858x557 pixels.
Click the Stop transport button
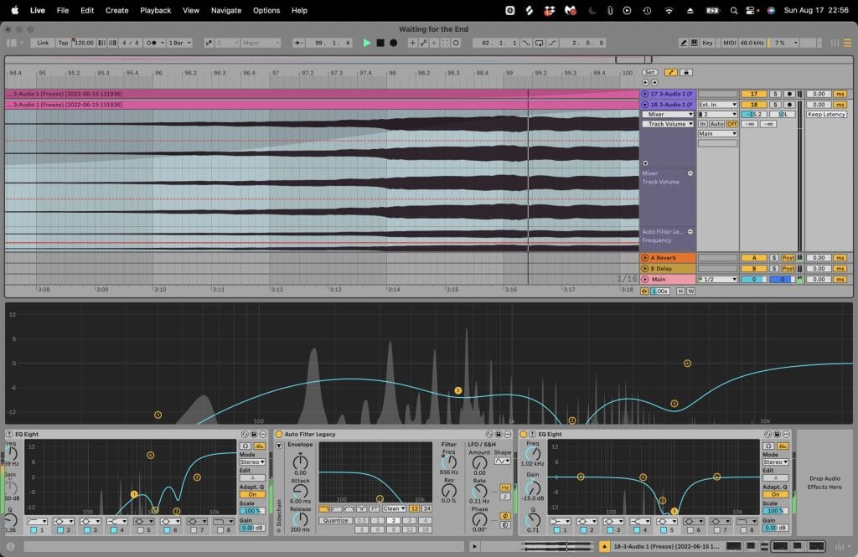tap(380, 43)
